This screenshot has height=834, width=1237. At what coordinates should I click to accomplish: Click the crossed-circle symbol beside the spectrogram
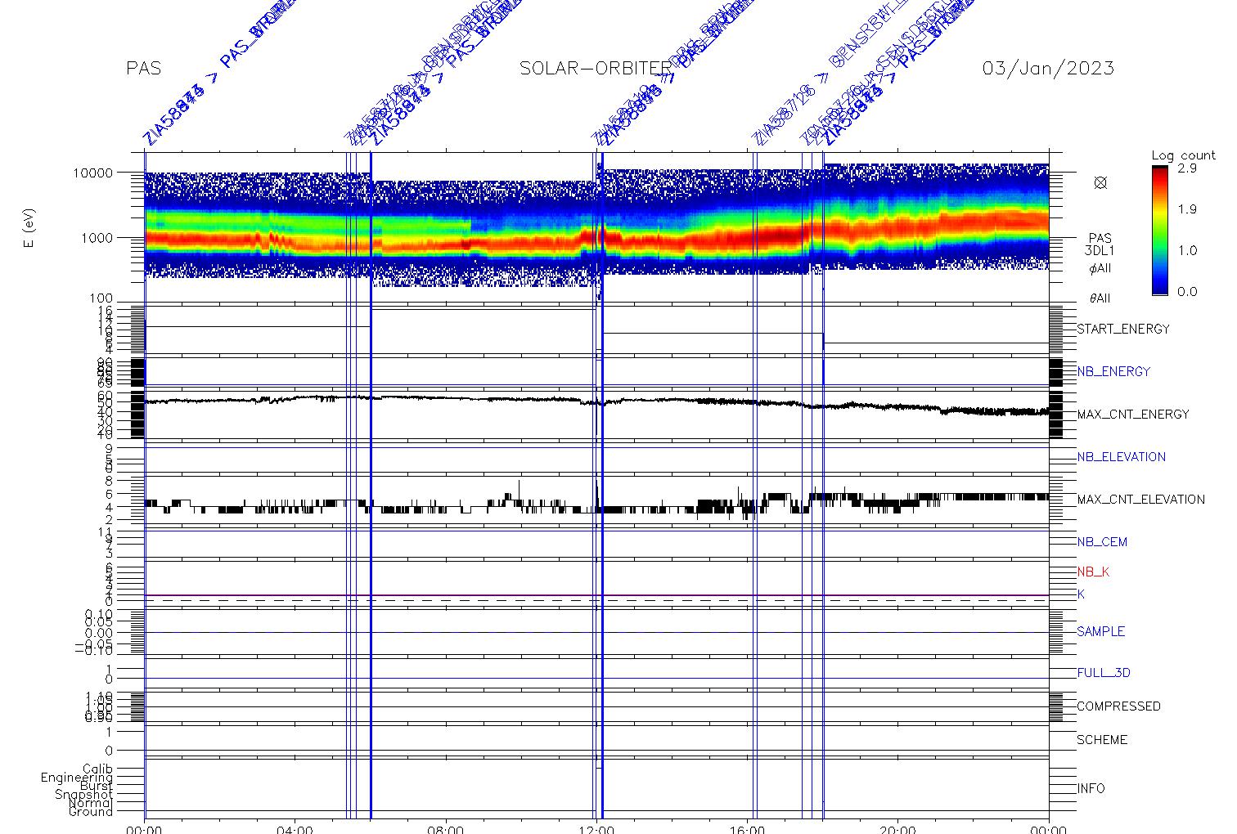[1100, 183]
